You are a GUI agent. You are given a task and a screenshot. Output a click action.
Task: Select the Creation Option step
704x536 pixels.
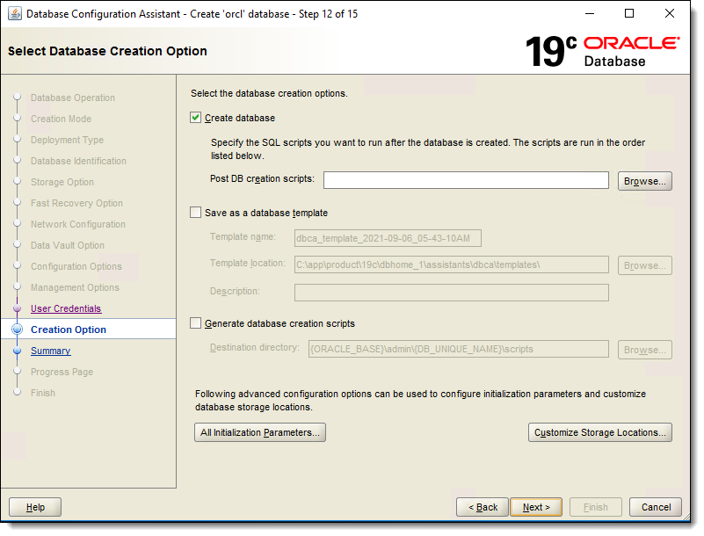[x=69, y=330]
